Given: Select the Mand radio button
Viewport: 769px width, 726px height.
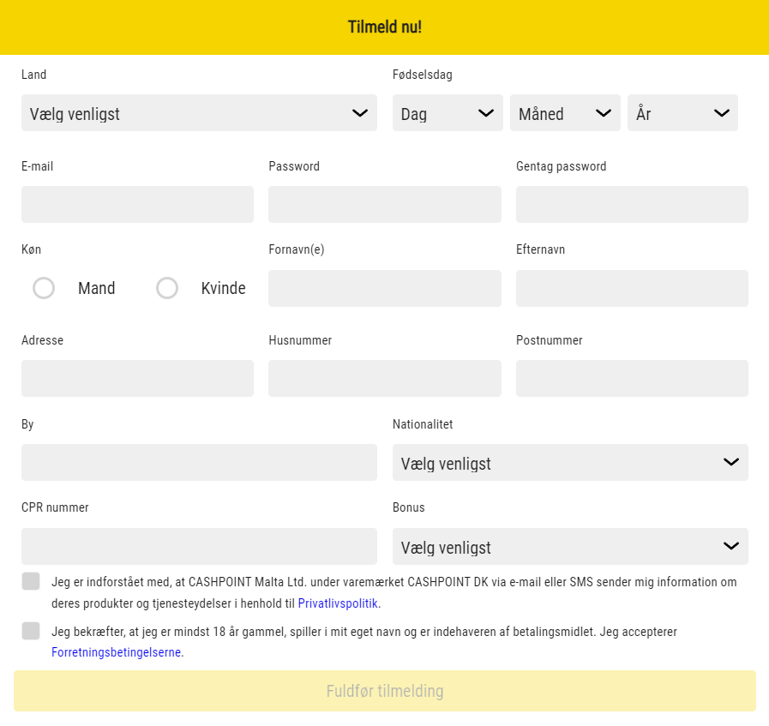Looking at the screenshot, I should pyautogui.click(x=44, y=288).
